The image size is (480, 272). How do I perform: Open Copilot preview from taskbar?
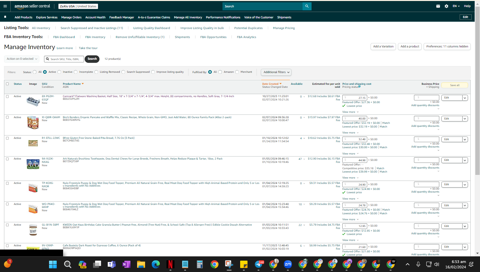(x=82, y=265)
